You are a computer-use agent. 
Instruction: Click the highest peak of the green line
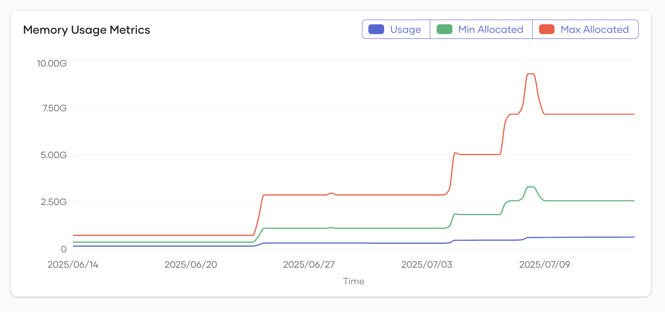[x=531, y=187]
